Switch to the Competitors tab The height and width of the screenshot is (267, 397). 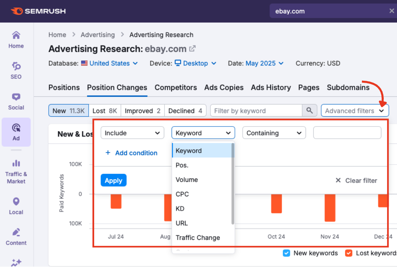coord(176,88)
